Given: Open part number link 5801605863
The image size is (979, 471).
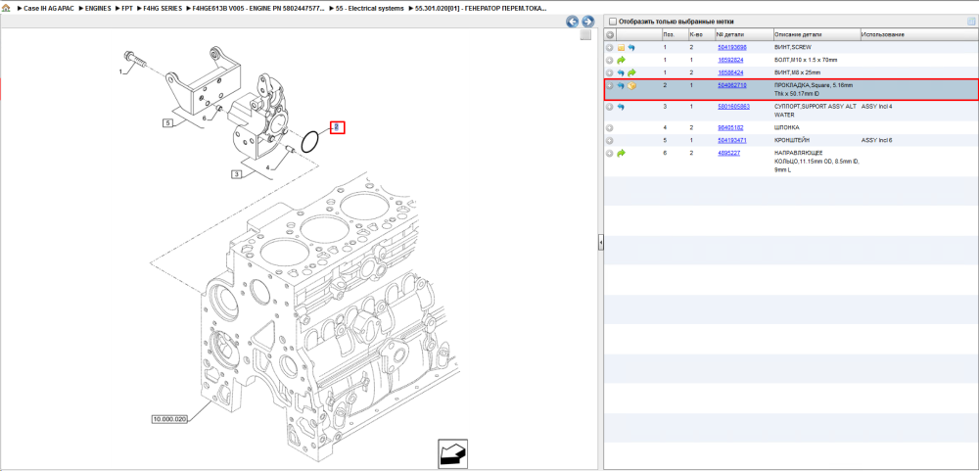Looking at the screenshot, I should (x=733, y=106).
